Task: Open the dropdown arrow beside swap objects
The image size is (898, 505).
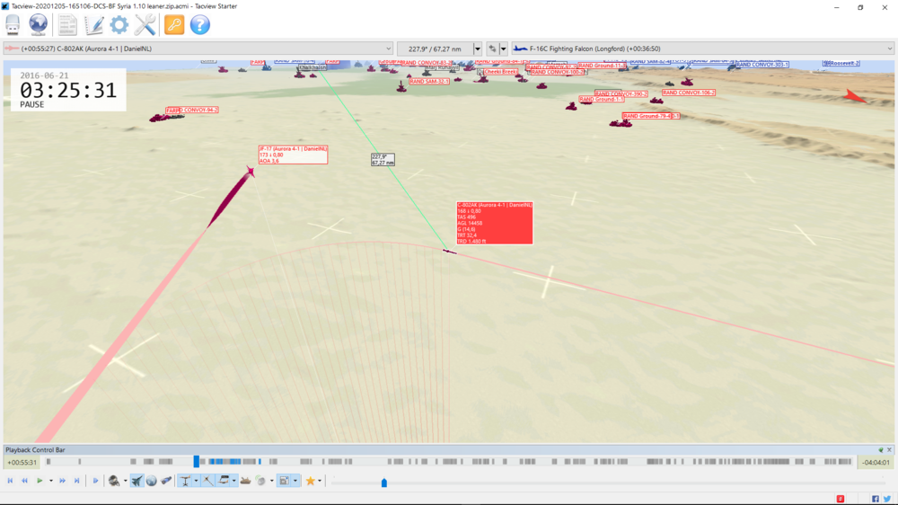Action: click(x=504, y=49)
